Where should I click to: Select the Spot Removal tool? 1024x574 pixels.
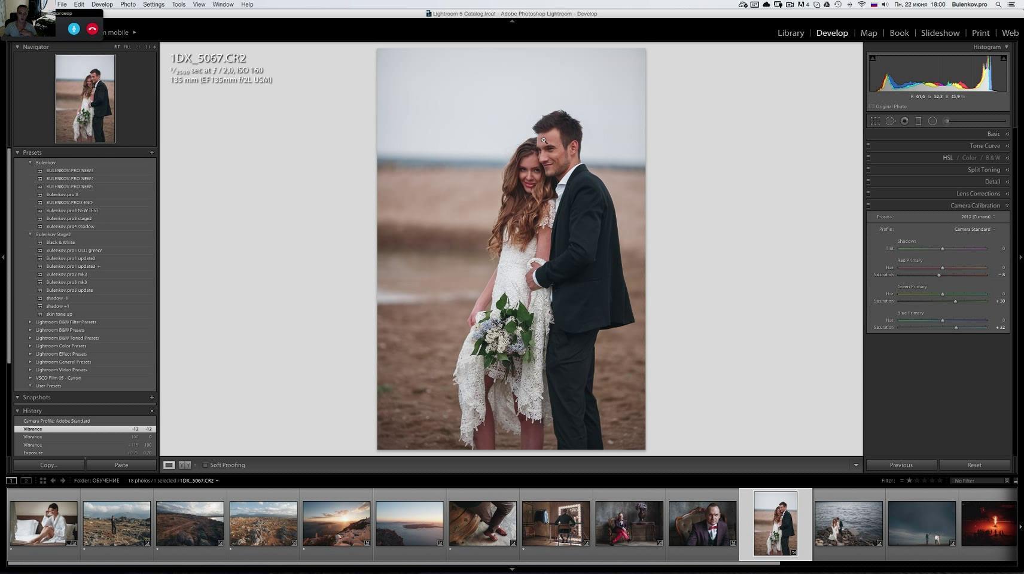click(x=890, y=121)
